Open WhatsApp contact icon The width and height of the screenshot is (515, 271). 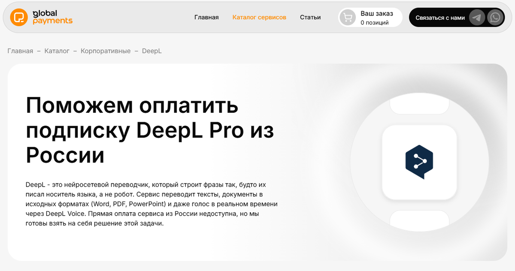click(x=496, y=18)
